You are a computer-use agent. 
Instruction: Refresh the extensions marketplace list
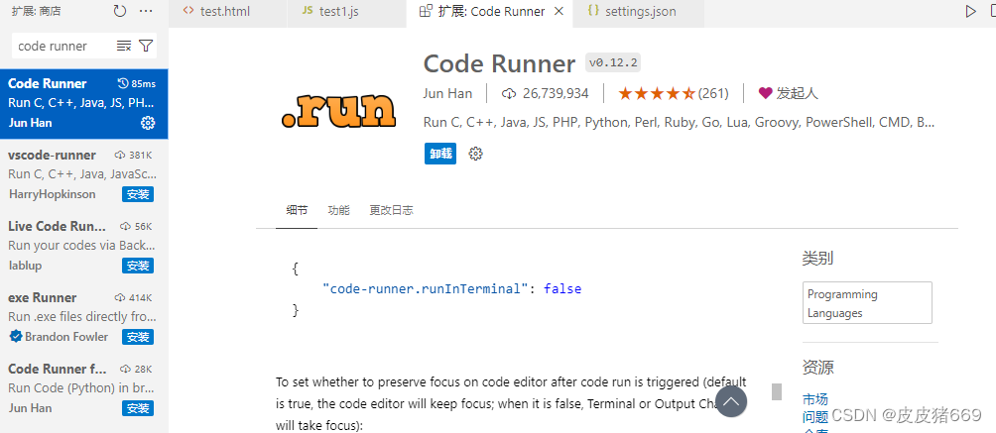pyautogui.click(x=119, y=11)
